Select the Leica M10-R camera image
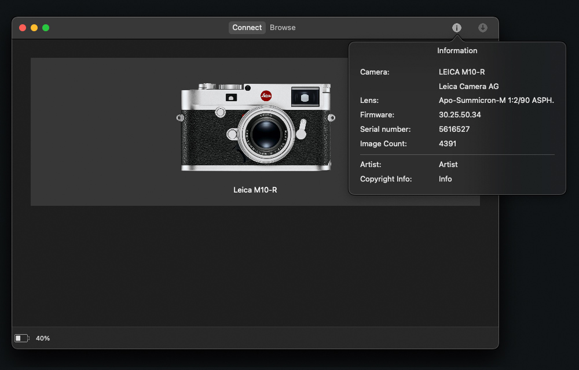The height and width of the screenshot is (370, 579). (255, 127)
